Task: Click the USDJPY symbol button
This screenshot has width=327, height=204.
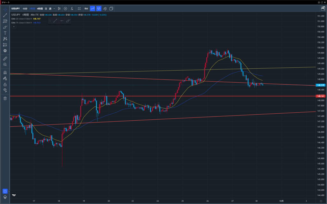Action: [x=16, y=9]
